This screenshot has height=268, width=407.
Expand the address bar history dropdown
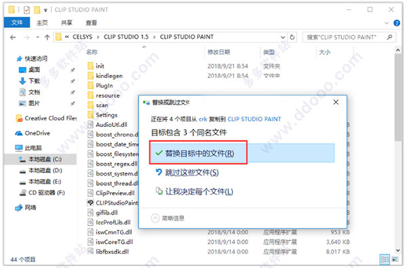(283, 37)
